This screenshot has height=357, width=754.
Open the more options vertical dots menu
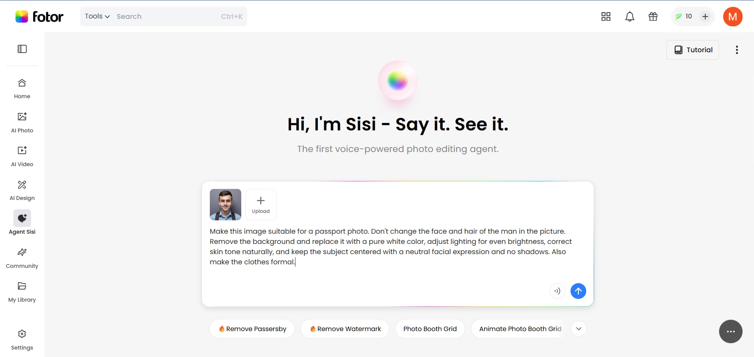tap(737, 50)
